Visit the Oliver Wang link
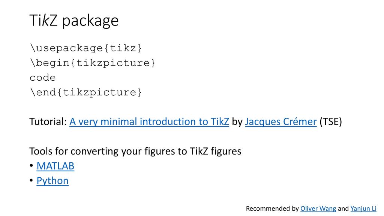This screenshot has height=216, width=384. point(318,208)
